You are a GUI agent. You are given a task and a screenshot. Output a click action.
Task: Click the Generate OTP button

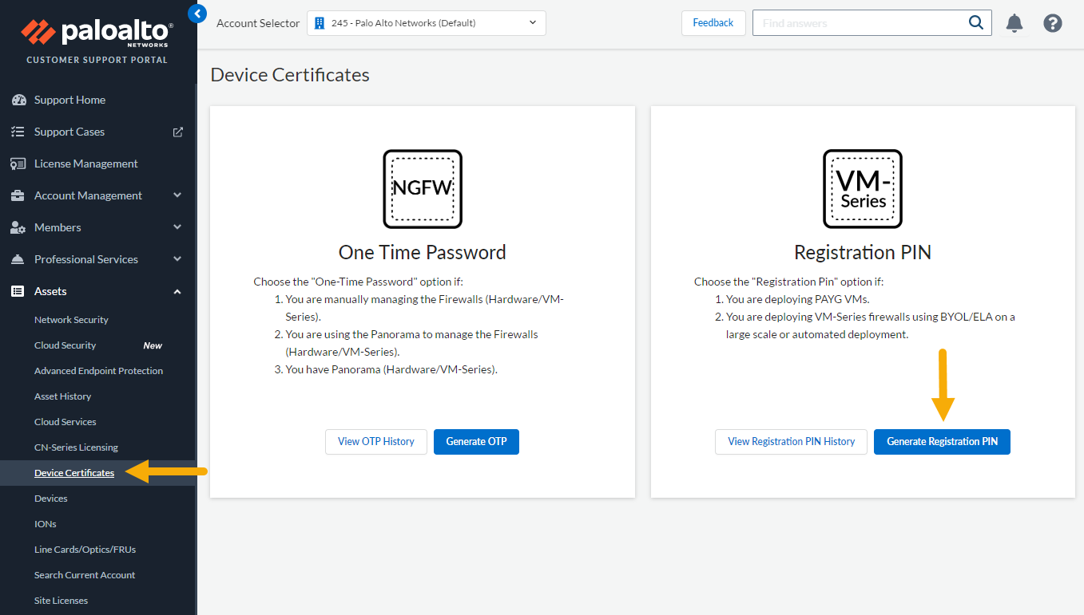pyautogui.click(x=476, y=442)
